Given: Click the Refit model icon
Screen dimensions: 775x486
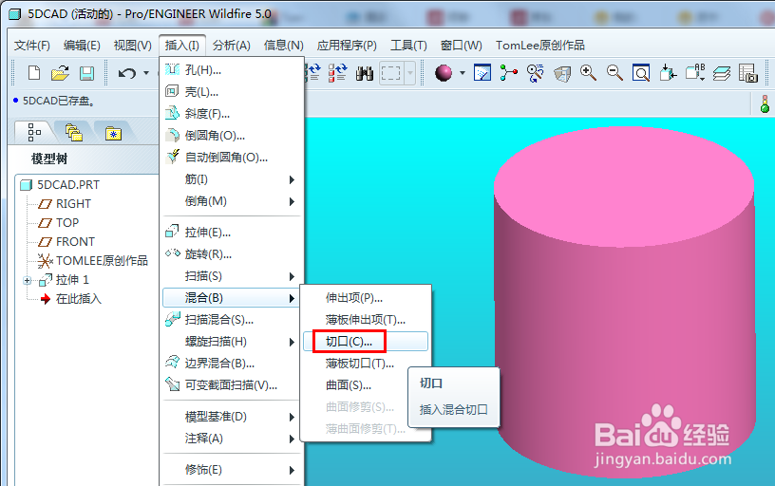Looking at the screenshot, I should (641, 73).
